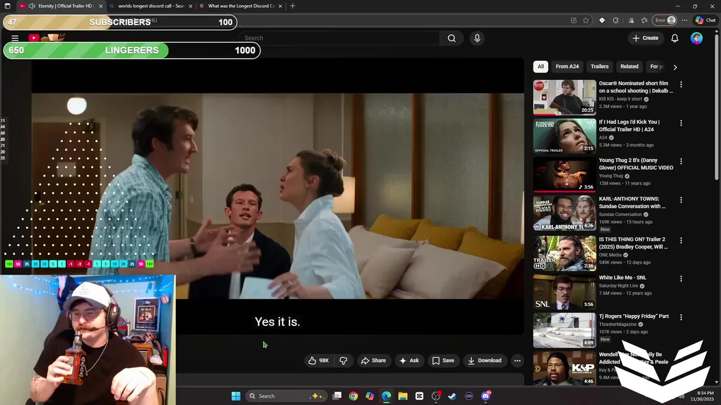Add page to favorites with star icon
Screen dimensions: 721x405
click(x=586, y=20)
